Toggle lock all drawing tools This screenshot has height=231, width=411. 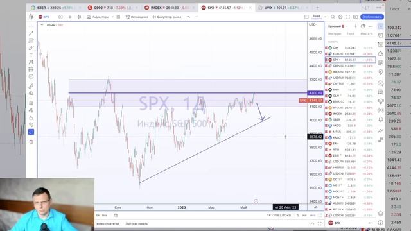click(31, 117)
